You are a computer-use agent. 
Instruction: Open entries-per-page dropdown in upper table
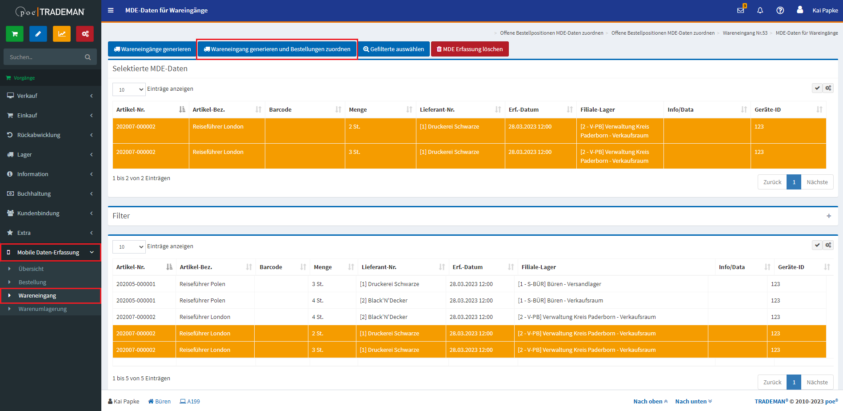(129, 89)
